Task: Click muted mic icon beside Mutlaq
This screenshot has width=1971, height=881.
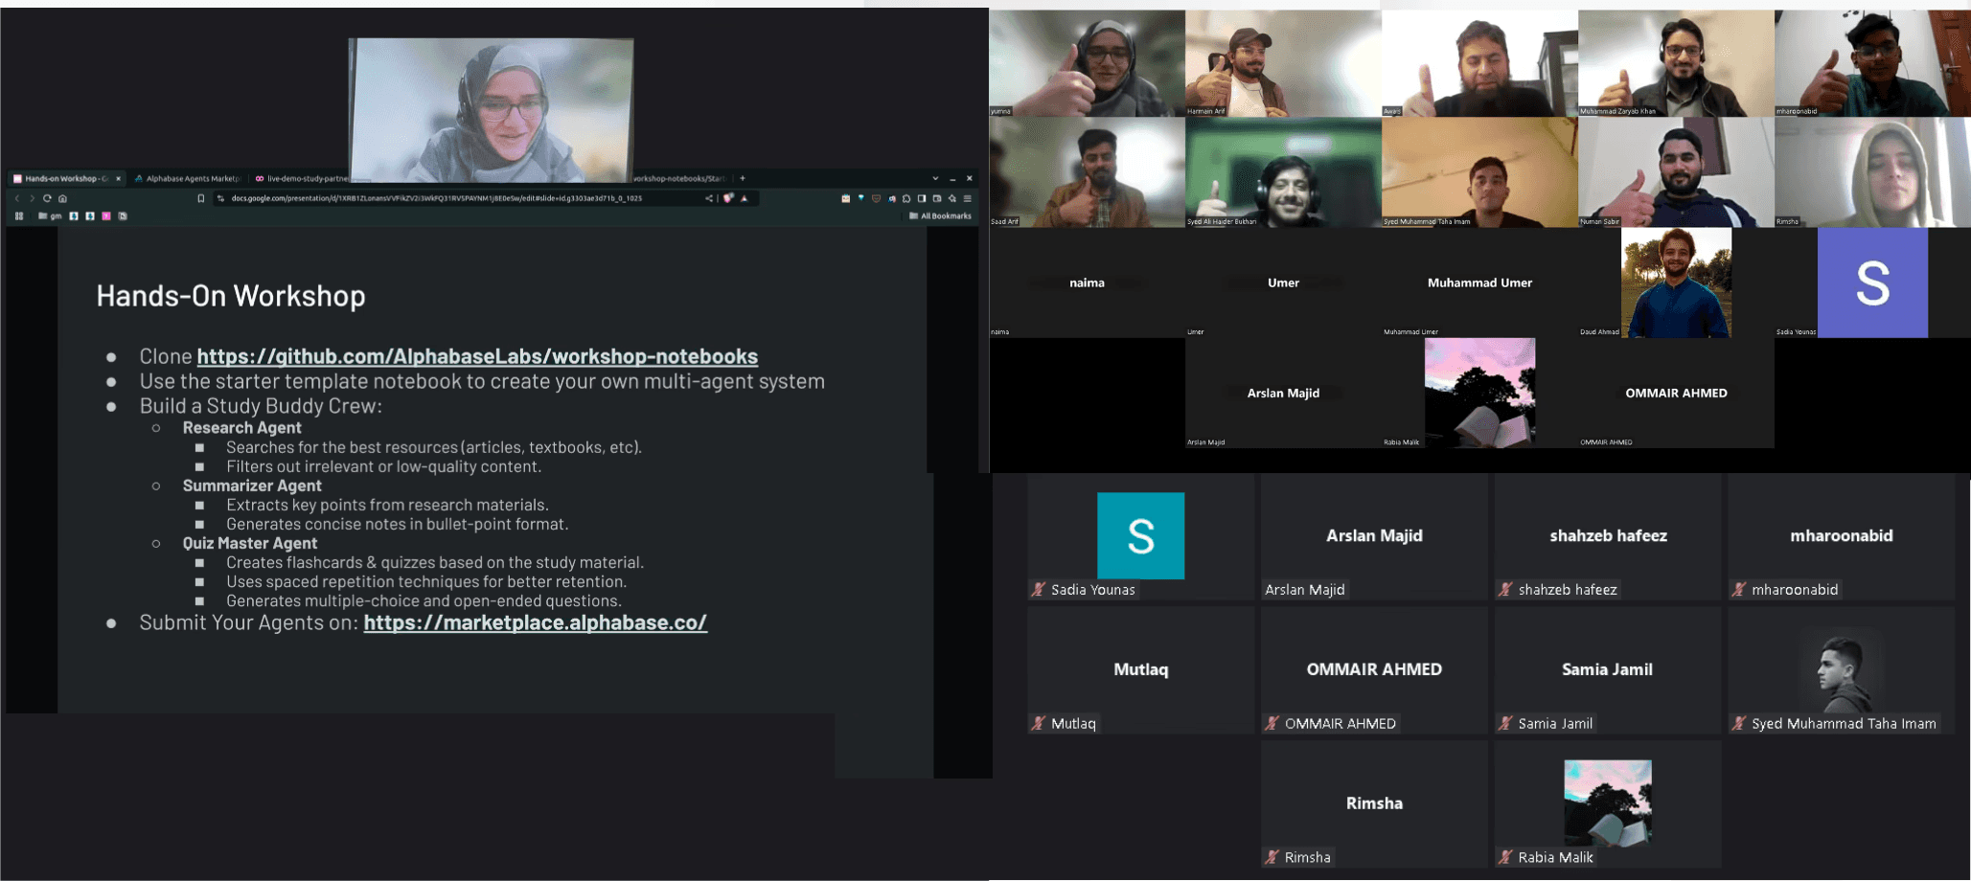Action: (1039, 724)
